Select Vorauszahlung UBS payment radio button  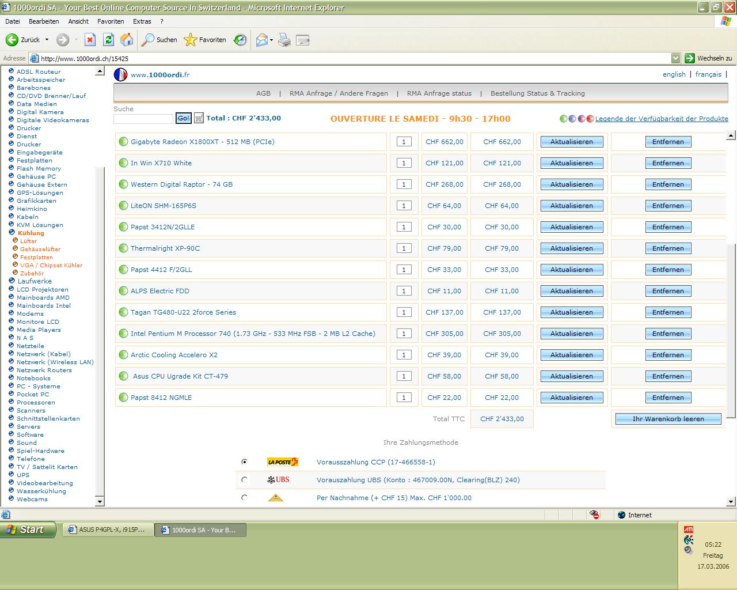[x=245, y=479]
